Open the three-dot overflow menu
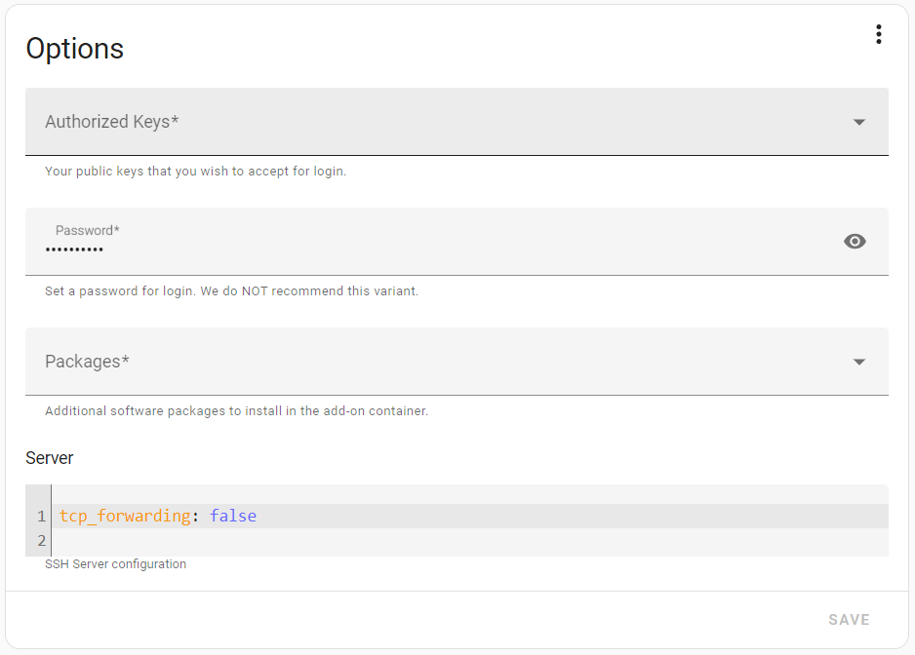915x655 pixels. (878, 35)
